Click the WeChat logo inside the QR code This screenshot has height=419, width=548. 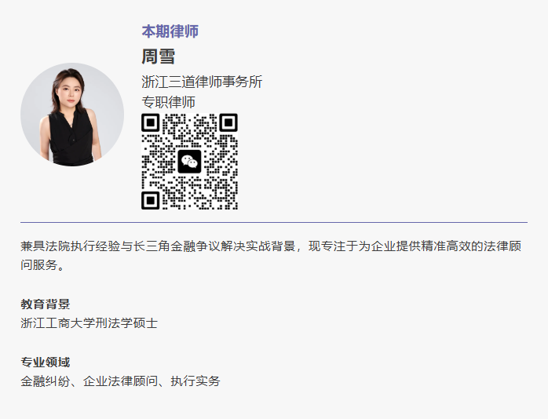tap(189, 162)
